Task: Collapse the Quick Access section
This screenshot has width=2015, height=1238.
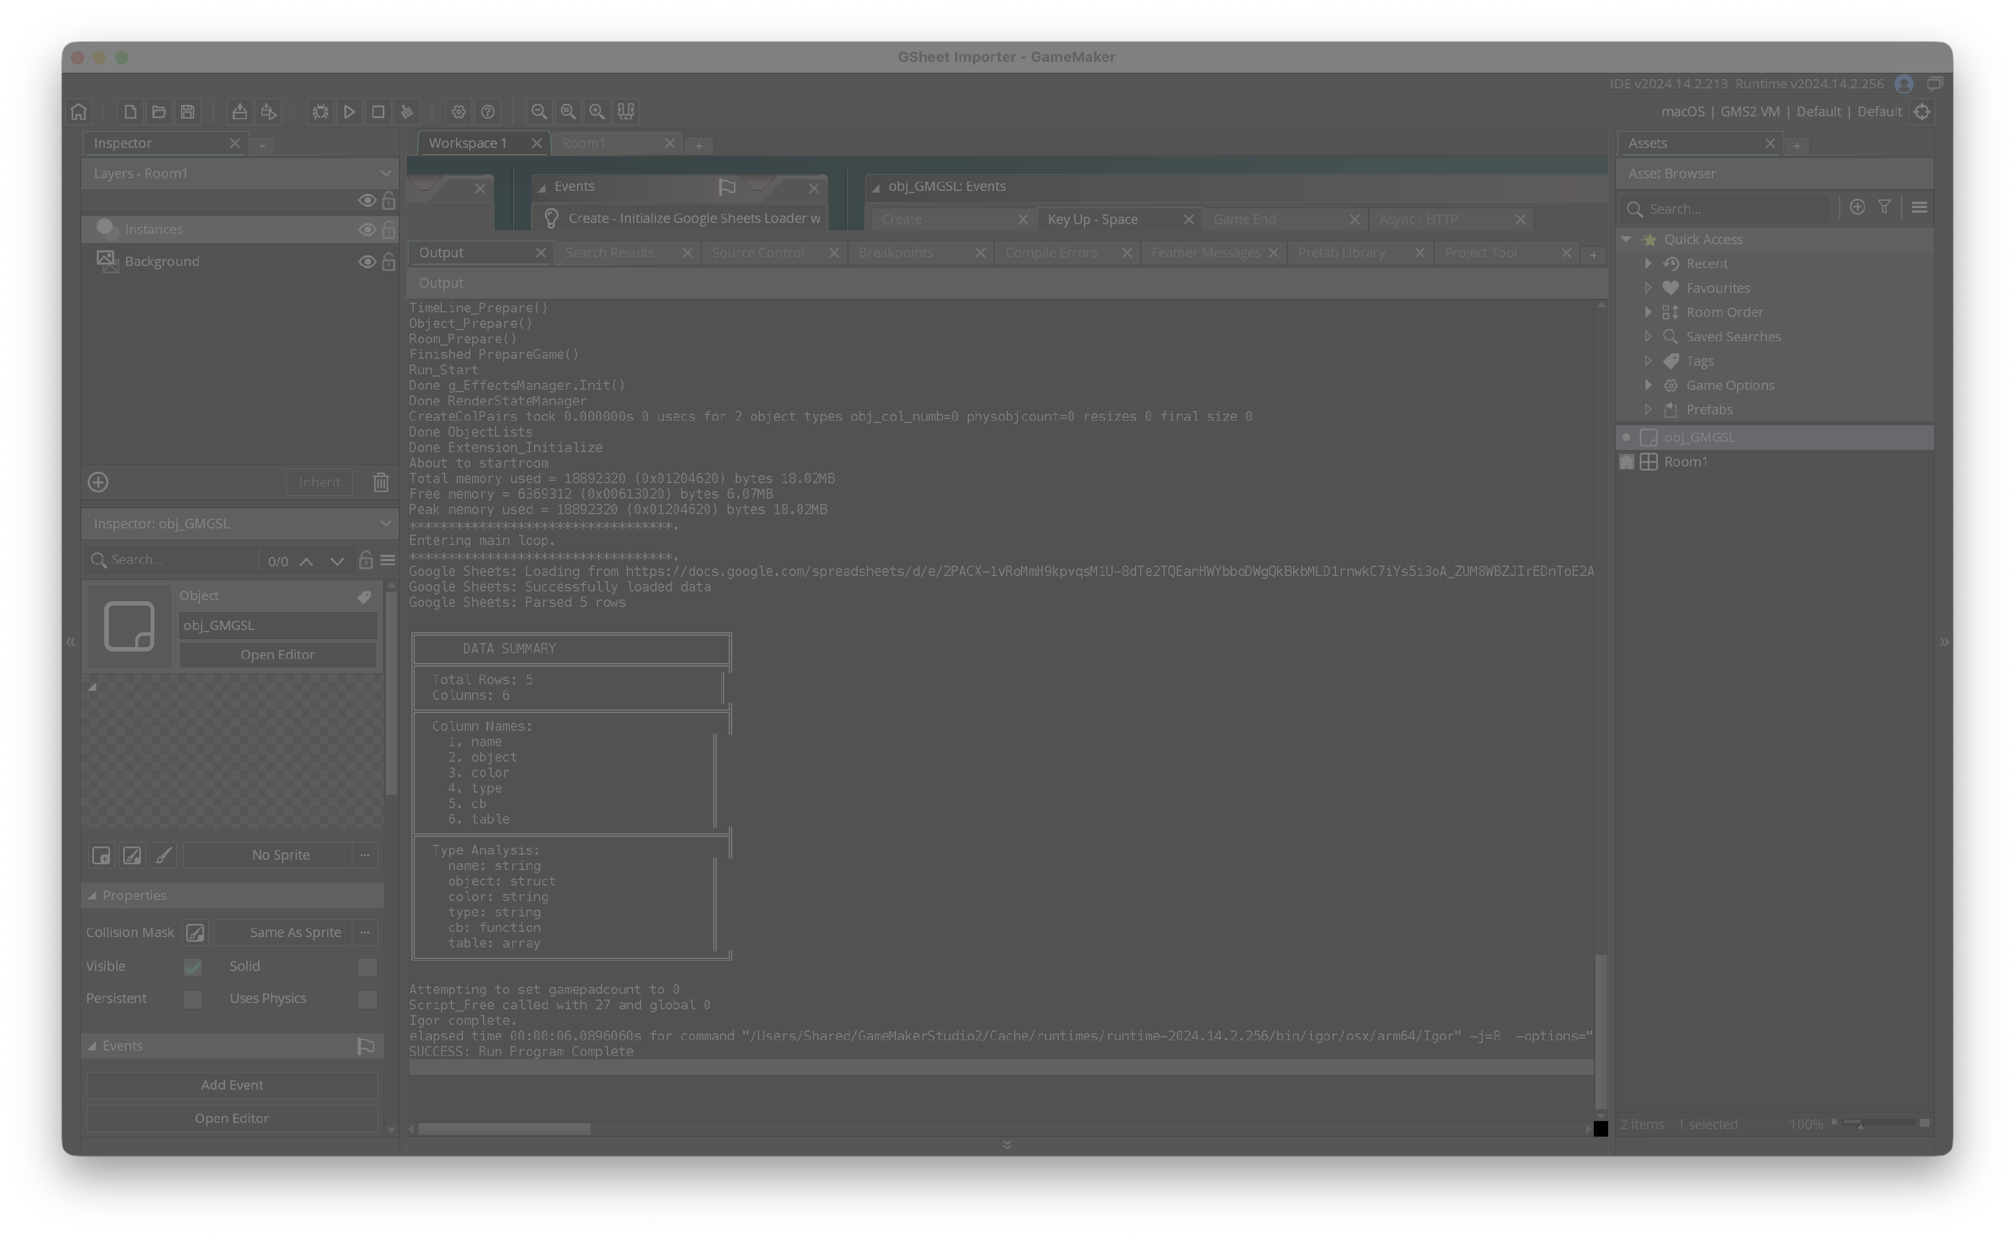Action: [x=1627, y=239]
